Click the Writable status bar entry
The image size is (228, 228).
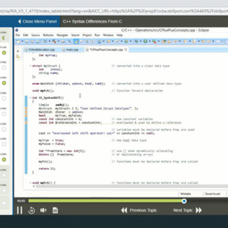click(x=186, y=194)
